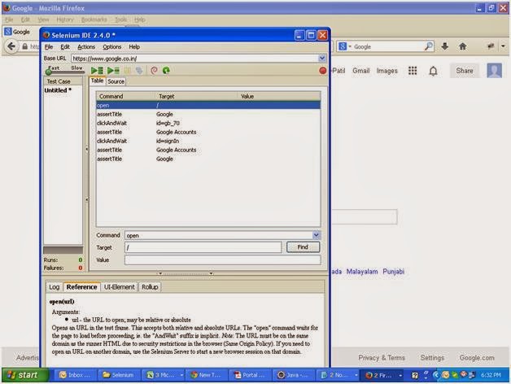Apply rollup rules with the swirl icon
511x384 pixels.
pyautogui.click(x=154, y=71)
